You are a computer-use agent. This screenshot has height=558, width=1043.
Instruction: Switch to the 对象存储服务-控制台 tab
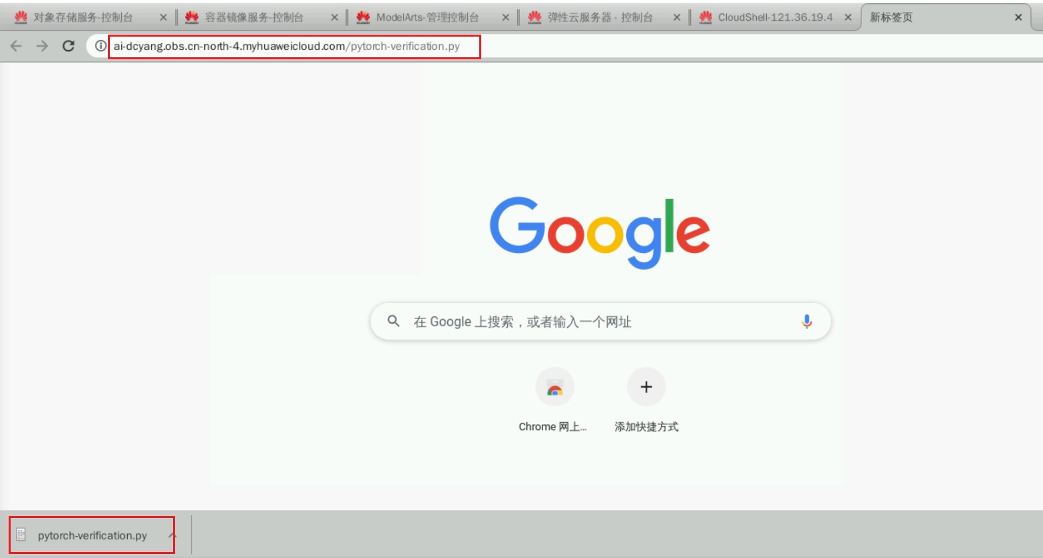pyautogui.click(x=83, y=17)
